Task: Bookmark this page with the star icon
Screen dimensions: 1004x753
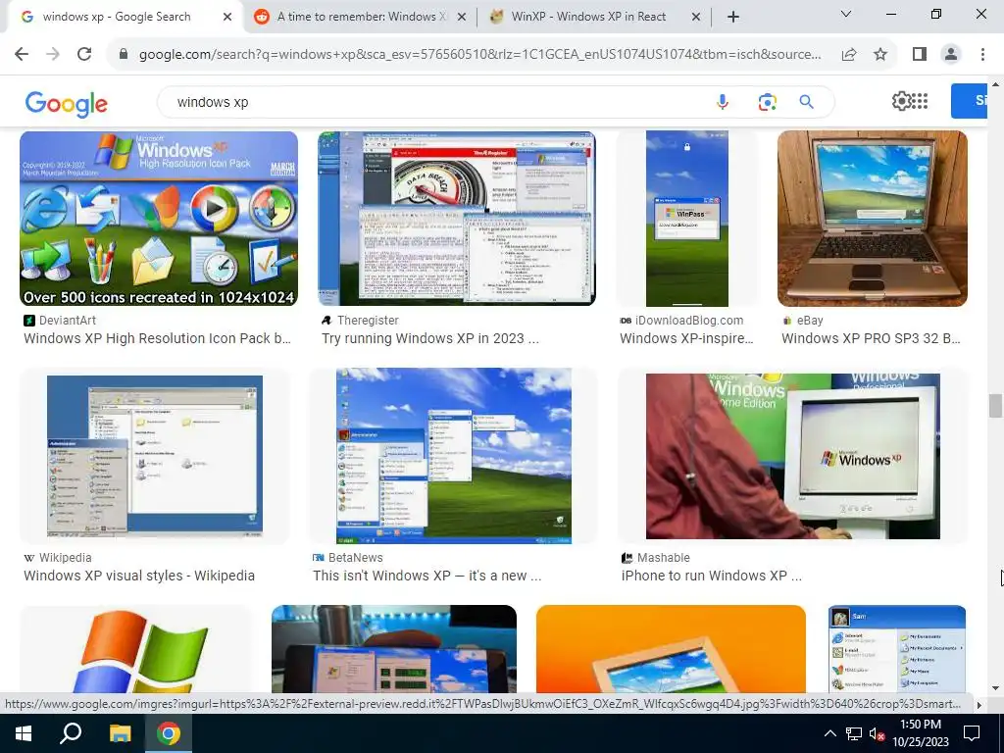Action: tap(880, 55)
